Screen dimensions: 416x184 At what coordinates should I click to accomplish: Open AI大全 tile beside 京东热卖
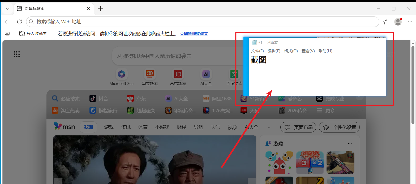pos(206,77)
